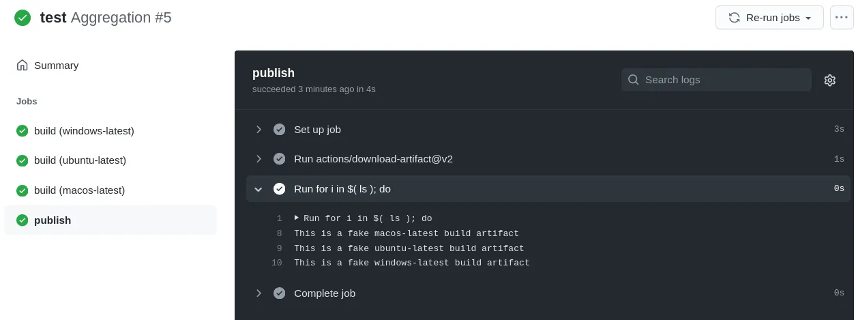This screenshot has width=856, height=320.
Task: Click the log settings gear icon
Action: [829, 81]
